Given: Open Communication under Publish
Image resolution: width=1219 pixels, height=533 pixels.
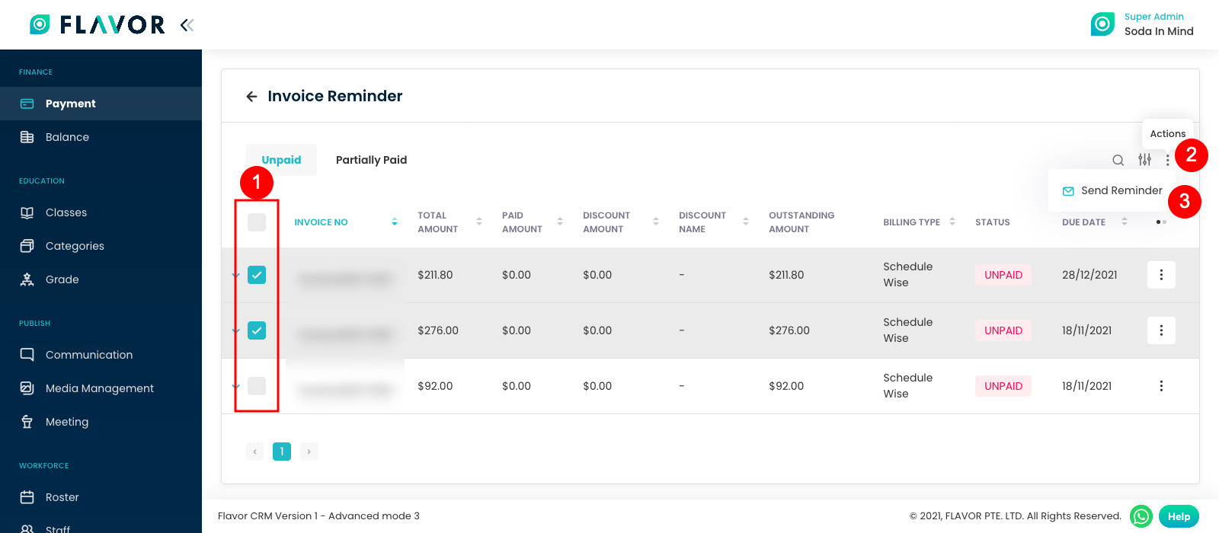Looking at the screenshot, I should [x=88, y=354].
